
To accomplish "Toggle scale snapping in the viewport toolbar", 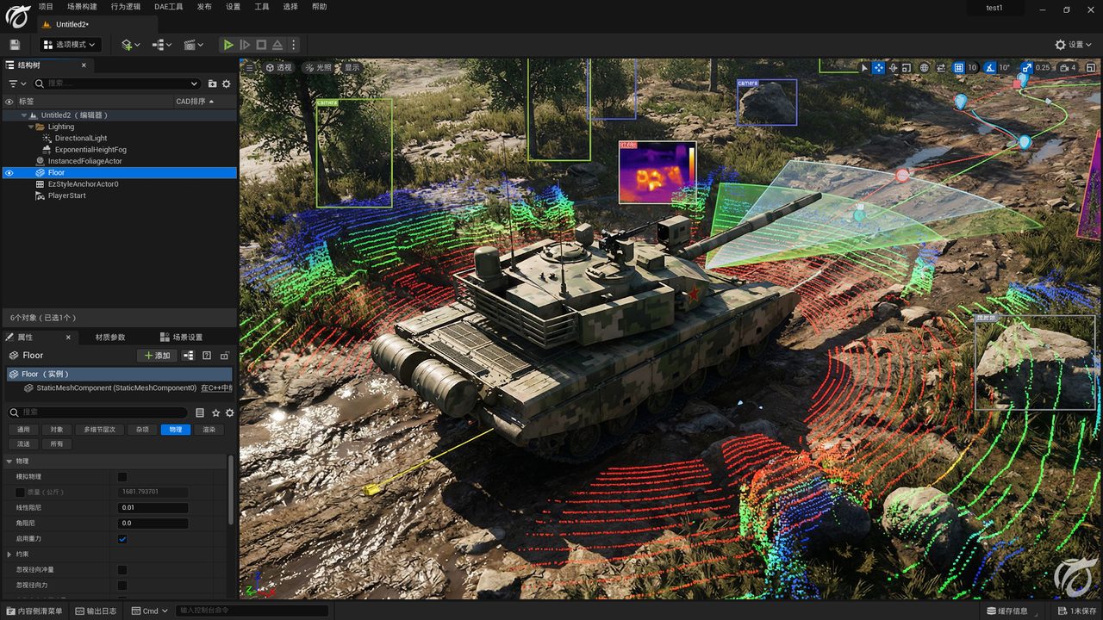I will pos(1026,67).
